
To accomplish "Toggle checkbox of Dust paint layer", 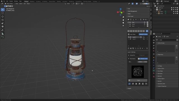I will 128,22.
